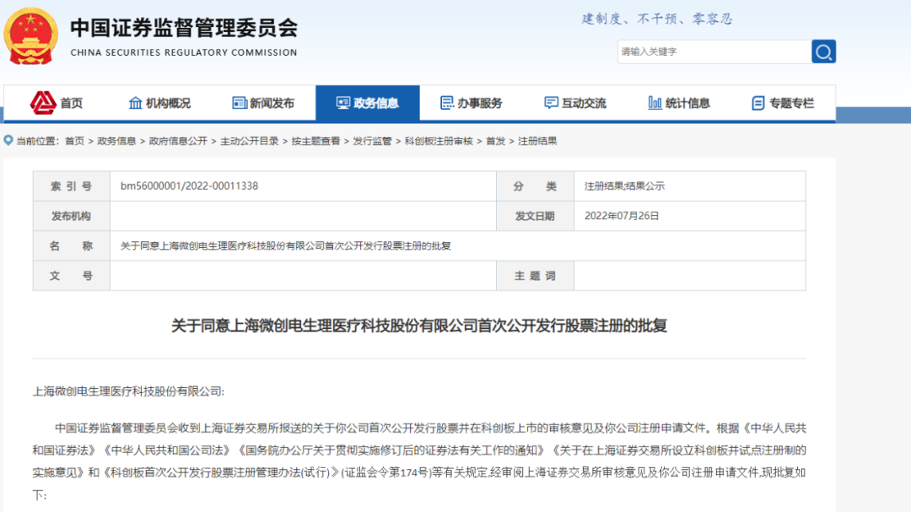Open the 统计信息 navigation menu
Screen dimensions: 911x512
(x=679, y=103)
